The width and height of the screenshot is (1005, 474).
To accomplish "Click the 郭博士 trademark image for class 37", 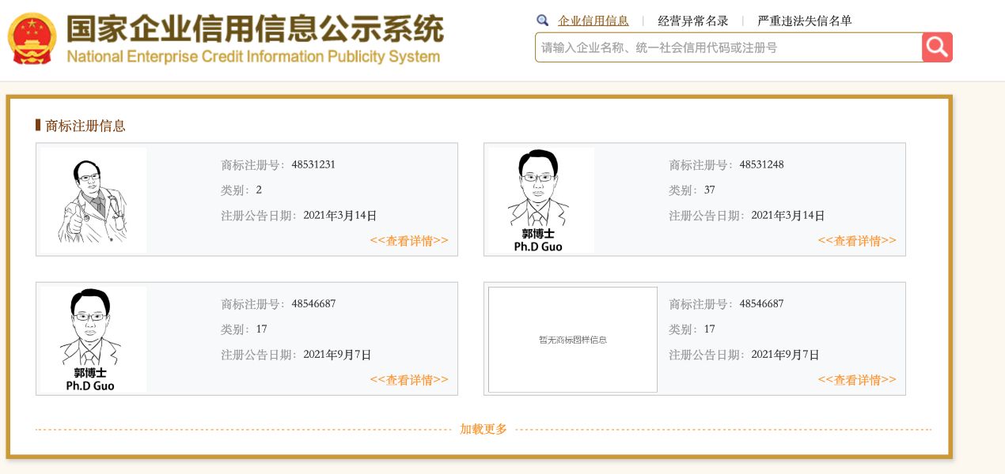I will [540, 200].
